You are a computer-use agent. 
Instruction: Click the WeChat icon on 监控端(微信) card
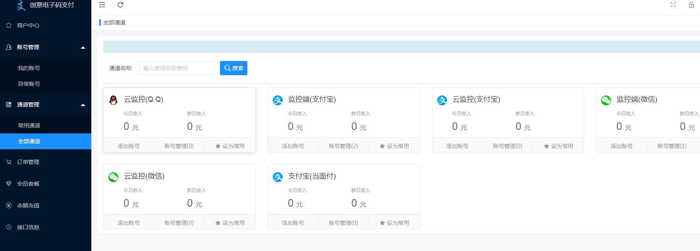(606, 100)
